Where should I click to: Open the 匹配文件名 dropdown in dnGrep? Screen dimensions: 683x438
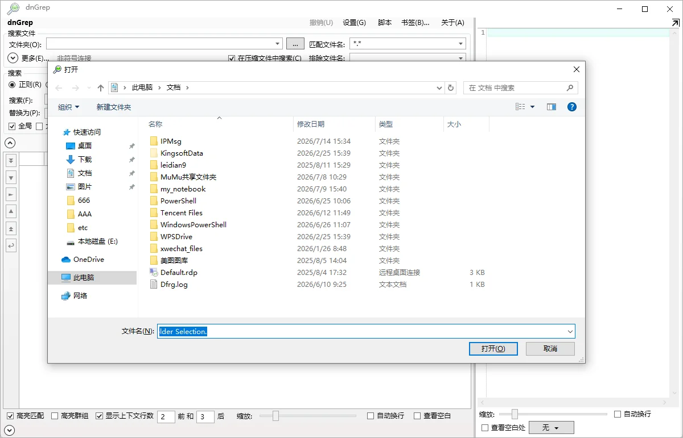click(461, 44)
